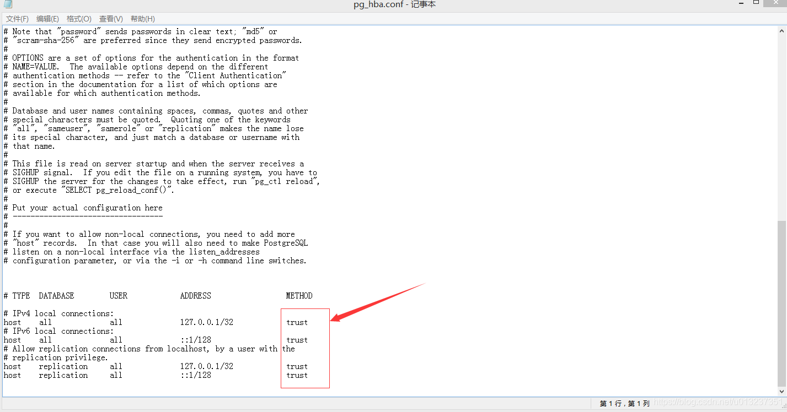Click '::1/128' on the host all row

(x=196, y=340)
